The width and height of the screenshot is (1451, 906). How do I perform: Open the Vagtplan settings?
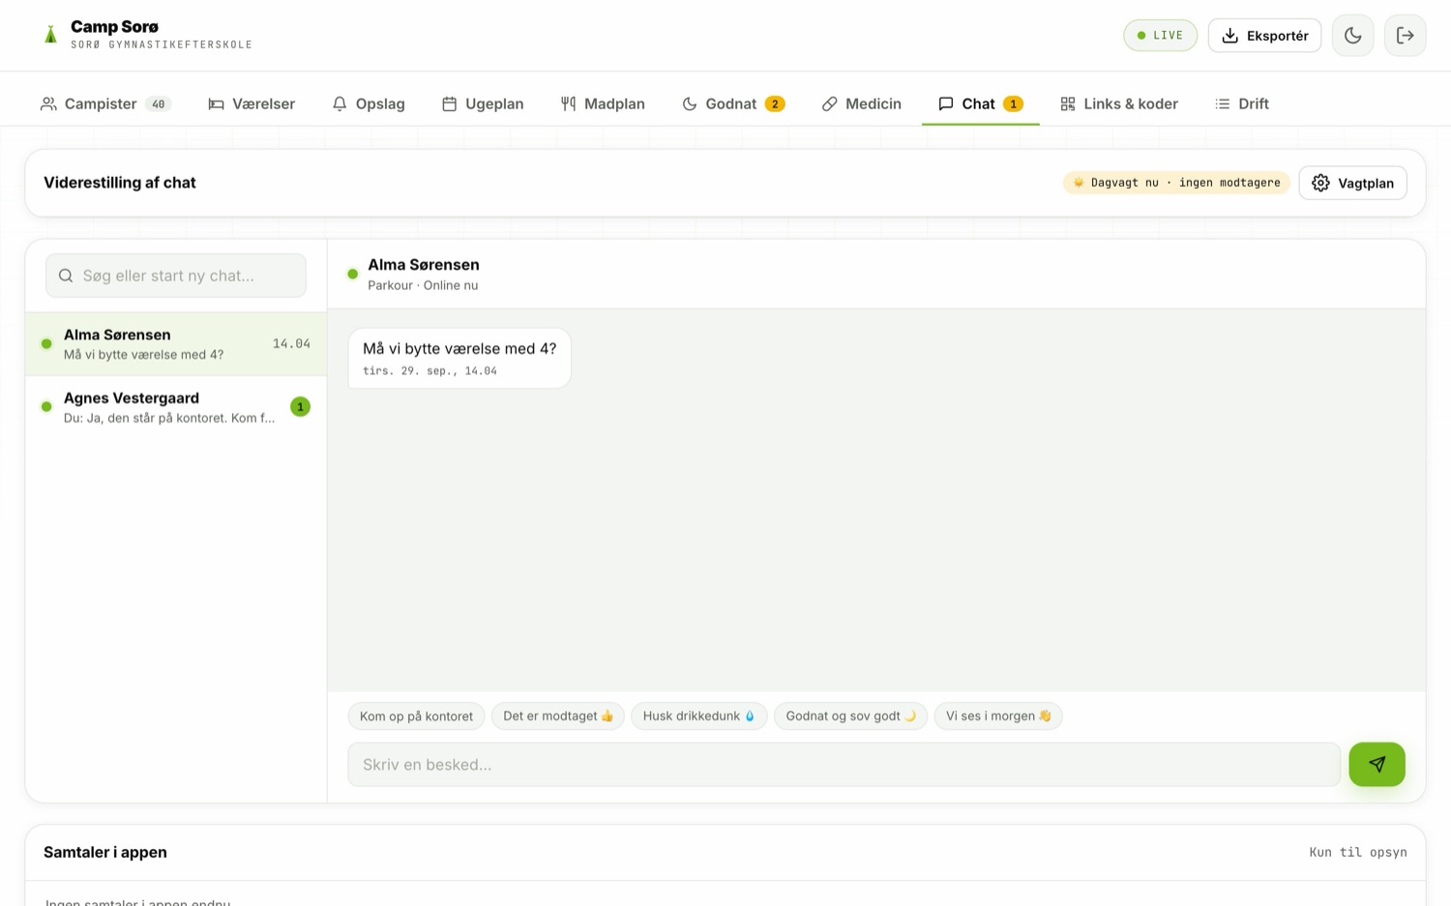pos(1352,183)
